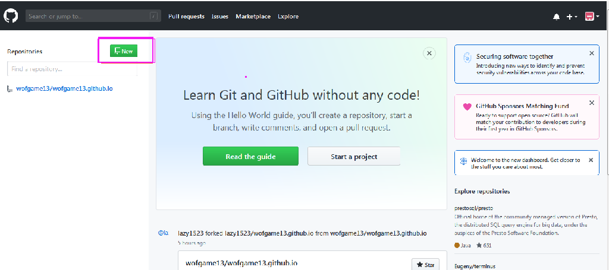Open Issues in top nav
The image size is (609, 270).
click(220, 16)
